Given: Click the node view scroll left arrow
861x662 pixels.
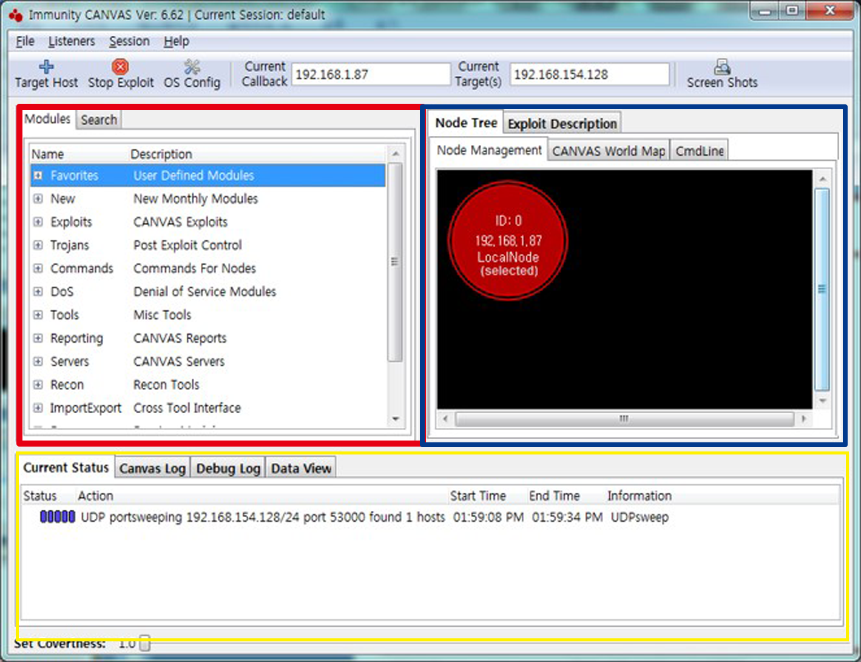Looking at the screenshot, I should pyautogui.click(x=445, y=419).
